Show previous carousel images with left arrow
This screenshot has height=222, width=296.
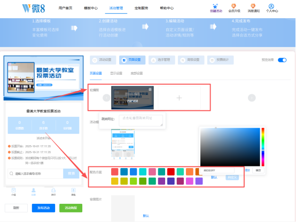tap(106, 98)
